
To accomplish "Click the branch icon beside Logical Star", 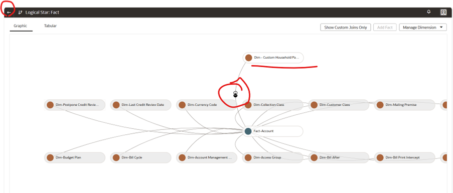I will tap(20, 13).
